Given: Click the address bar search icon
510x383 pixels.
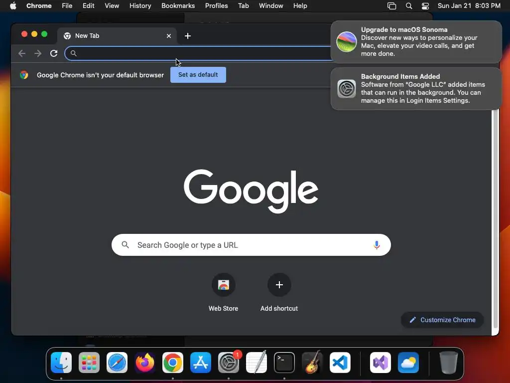Looking at the screenshot, I should pos(74,53).
